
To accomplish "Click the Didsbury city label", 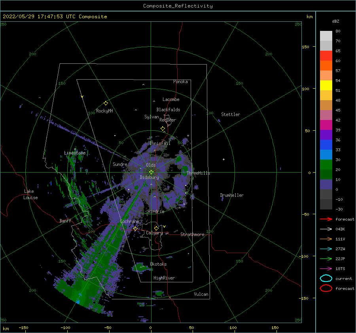I will [149, 177].
